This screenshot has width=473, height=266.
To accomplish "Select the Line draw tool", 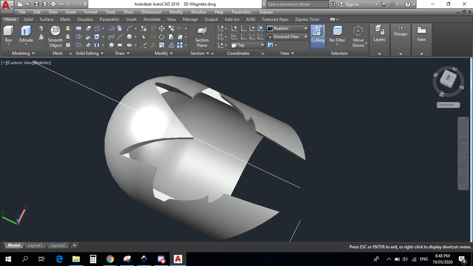I will 120,37.
